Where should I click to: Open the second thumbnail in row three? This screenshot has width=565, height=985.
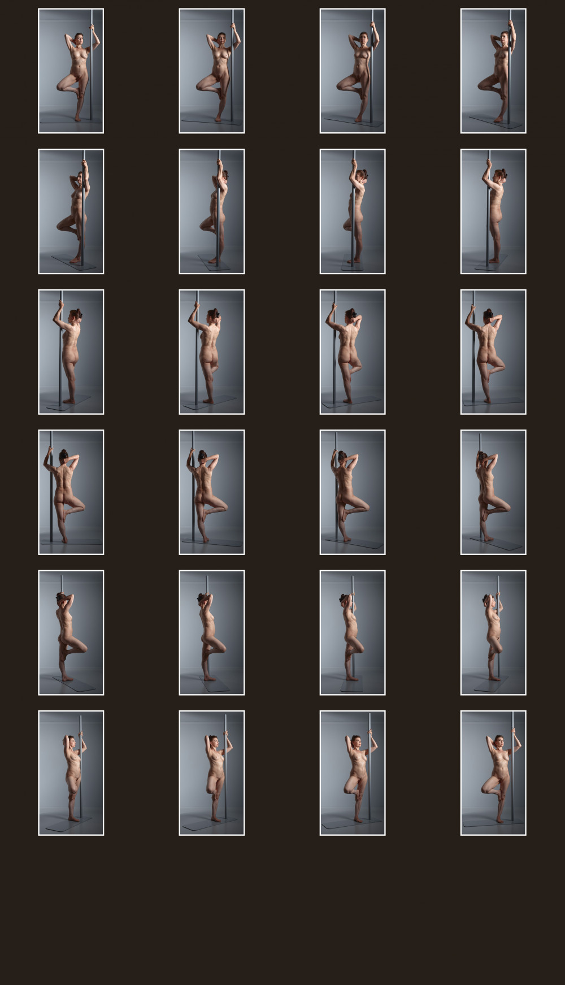[212, 352]
